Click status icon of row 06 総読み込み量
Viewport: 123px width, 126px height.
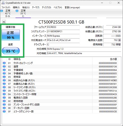(4, 80)
